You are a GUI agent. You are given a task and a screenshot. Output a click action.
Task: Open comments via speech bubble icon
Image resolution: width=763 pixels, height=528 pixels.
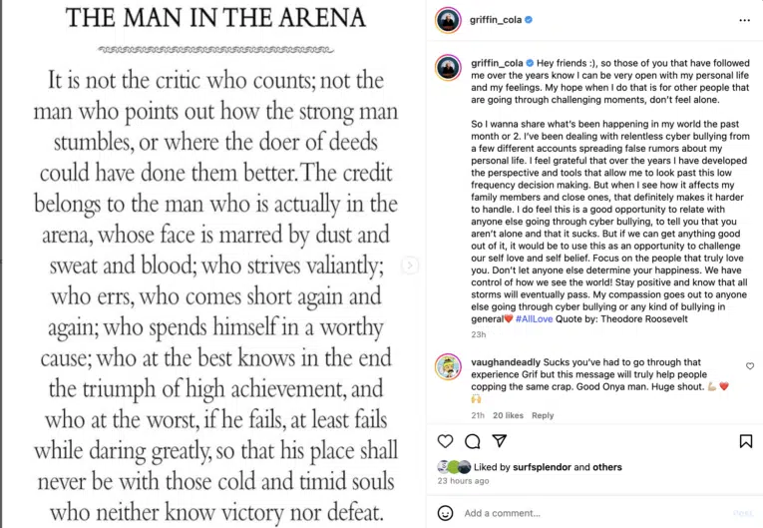coord(473,441)
